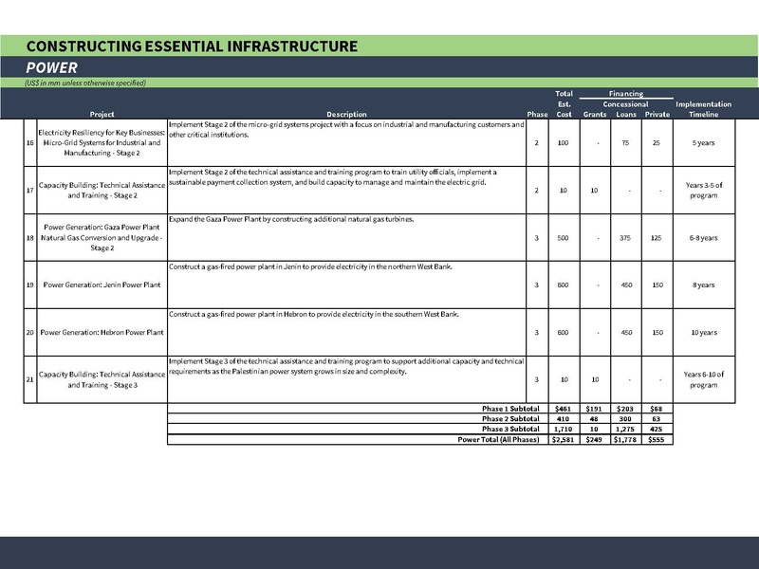The width and height of the screenshot is (759, 569).
Task: Click the 'US$ in mm' units note
Action: (85, 83)
